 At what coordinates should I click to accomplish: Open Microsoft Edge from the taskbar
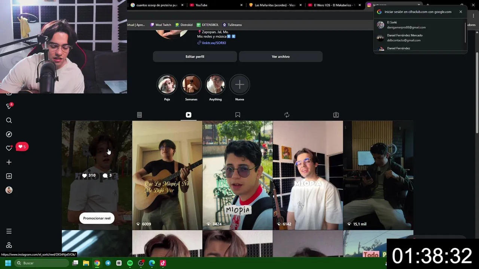(x=152, y=263)
